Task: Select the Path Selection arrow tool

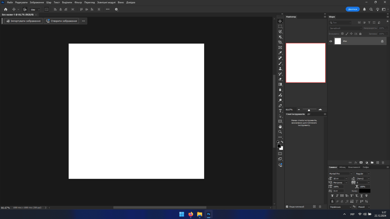Action: pyautogui.click(x=280, y=116)
